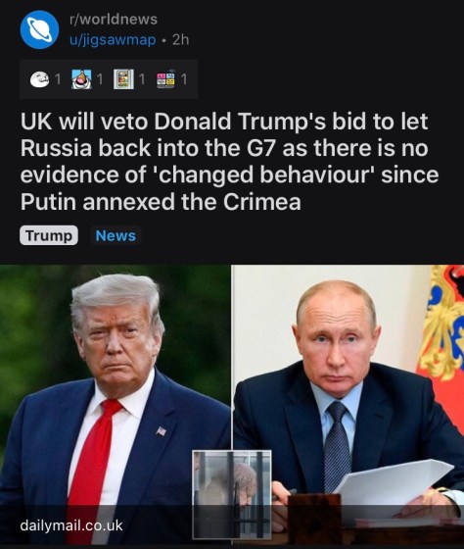The width and height of the screenshot is (464, 549).
Task: Open the right photo of man holding papers
Action: click(348, 404)
